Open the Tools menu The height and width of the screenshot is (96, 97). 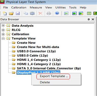coord(73,8)
